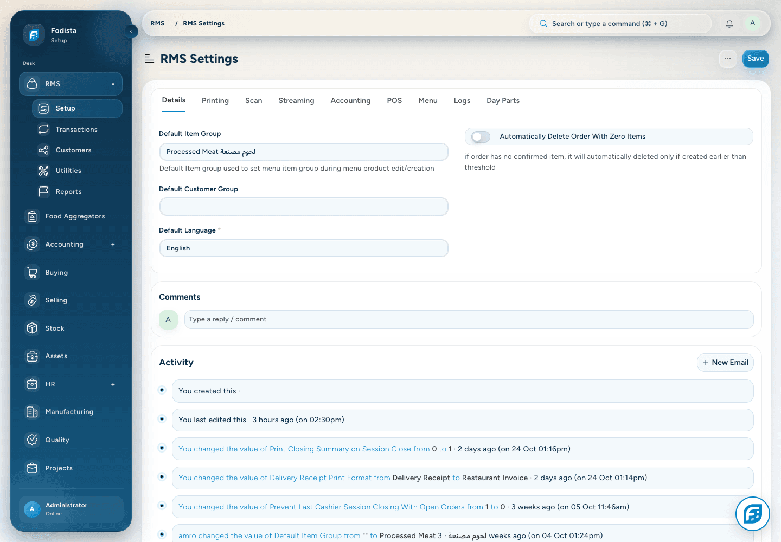Collapse the RMS sidebar section
The width and height of the screenshot is (781, 542).
tap(113, 84)
